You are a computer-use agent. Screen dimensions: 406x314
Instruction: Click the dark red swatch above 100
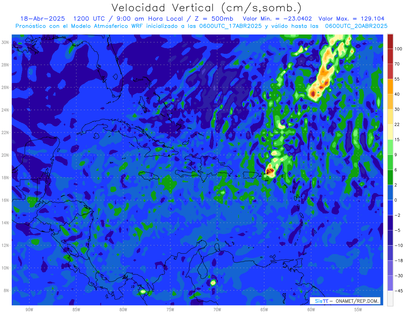click(x=390, y=41)
